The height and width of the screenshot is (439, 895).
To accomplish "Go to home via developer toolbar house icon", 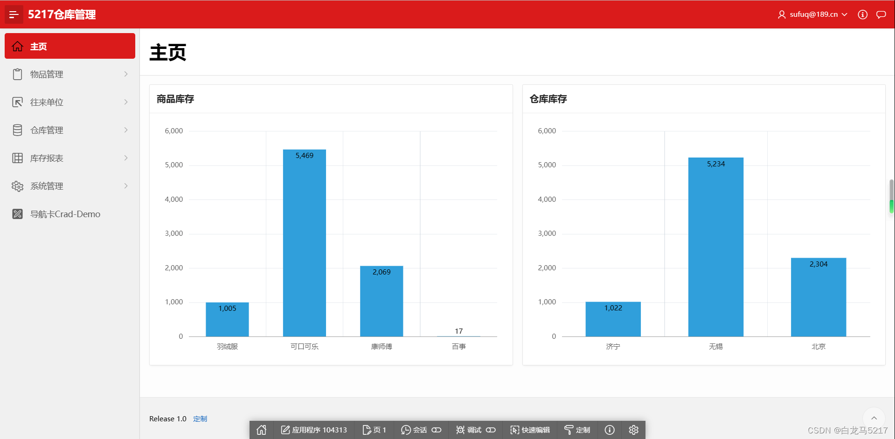I will [x=262, y=430].
